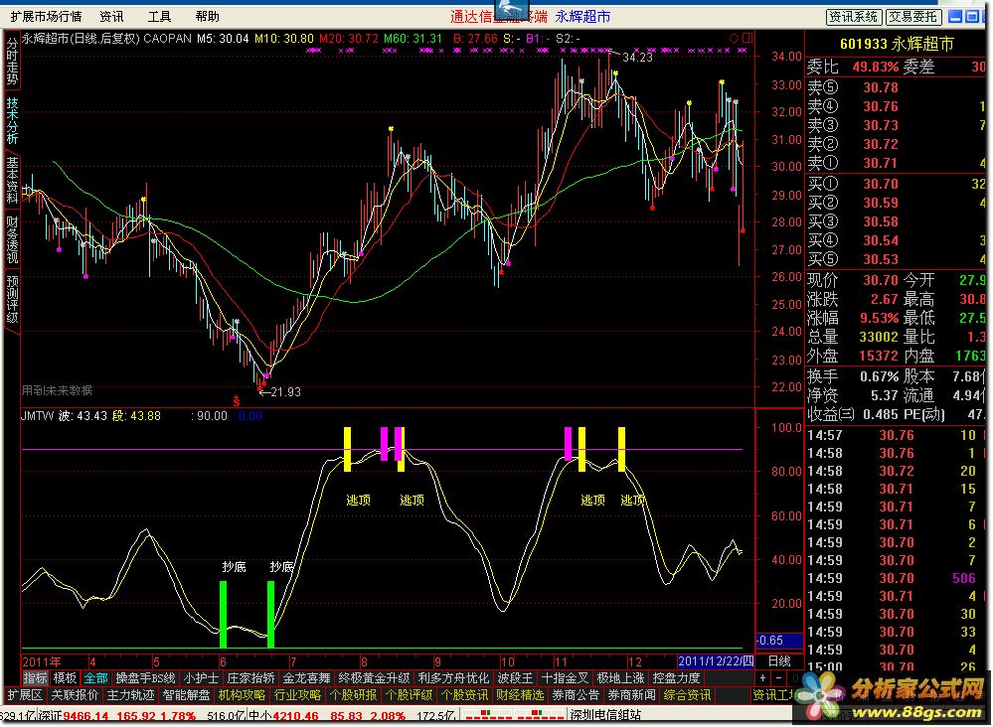Click the 买① price 30.70
The image size is (993, 727).
881,184
